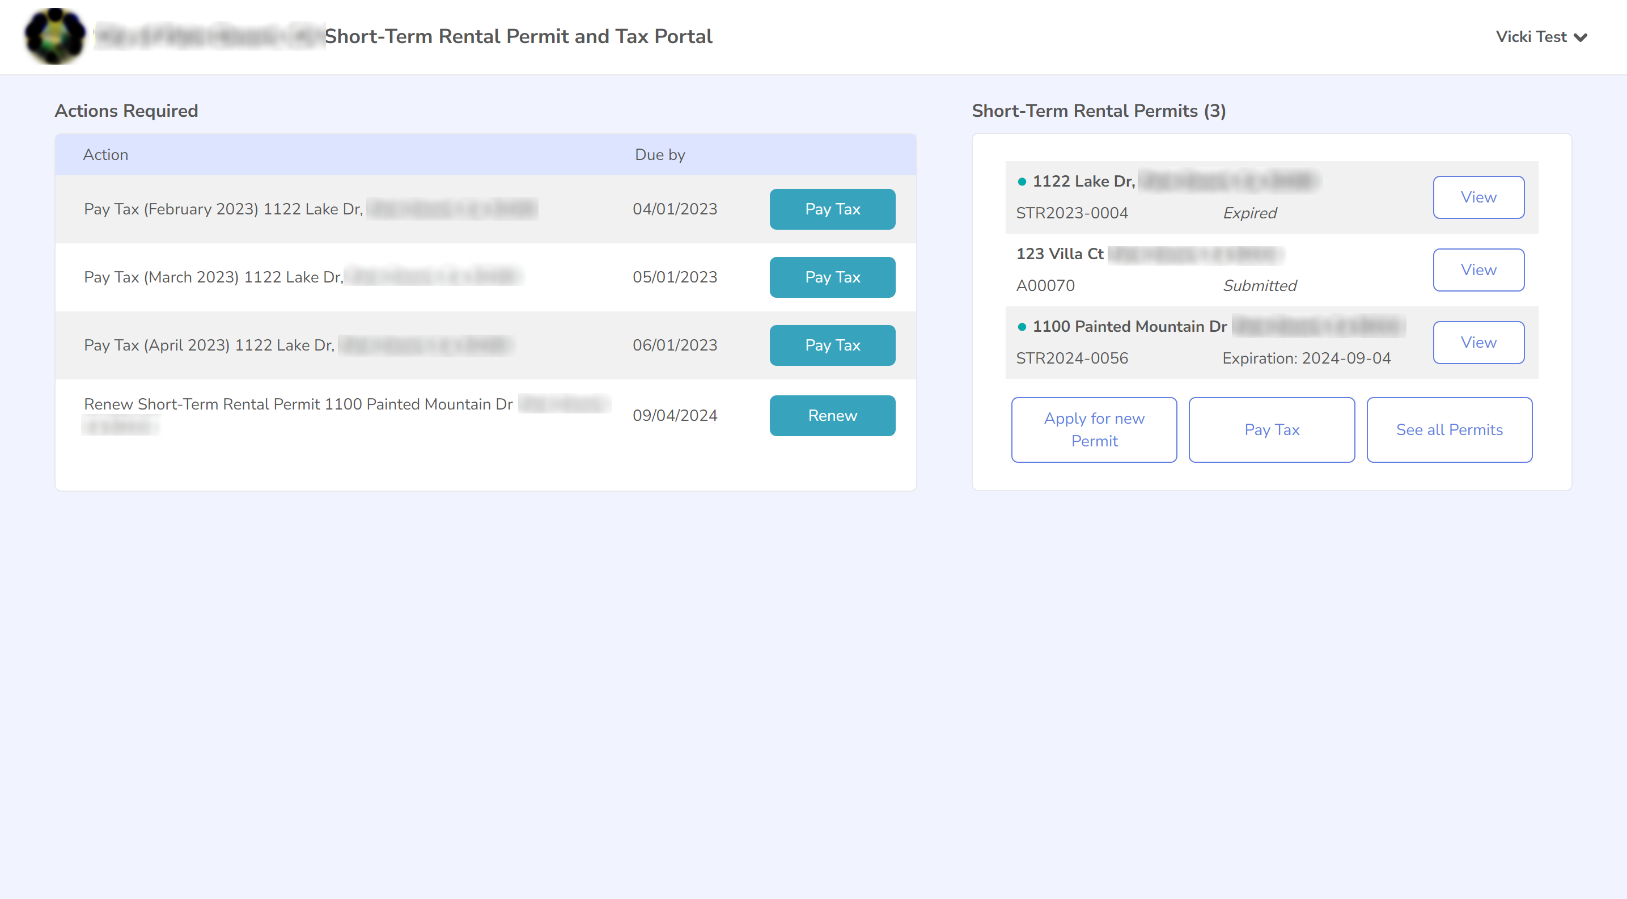The width and height of the screenshot is (1627, 899).
Task: Click permit number STR2024-0056
Action: 1072,359
